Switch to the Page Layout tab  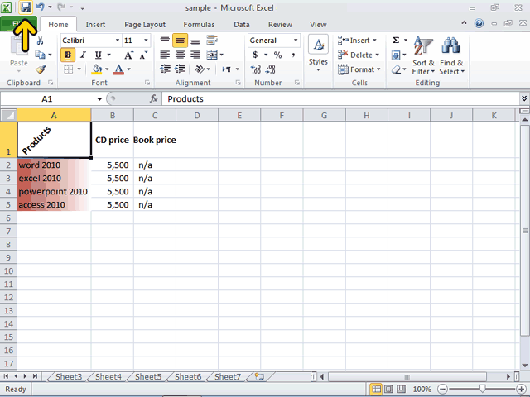coord(145,25)
